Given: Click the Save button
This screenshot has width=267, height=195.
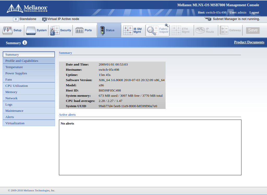Looking at the screenshot, I should [253, 30].
